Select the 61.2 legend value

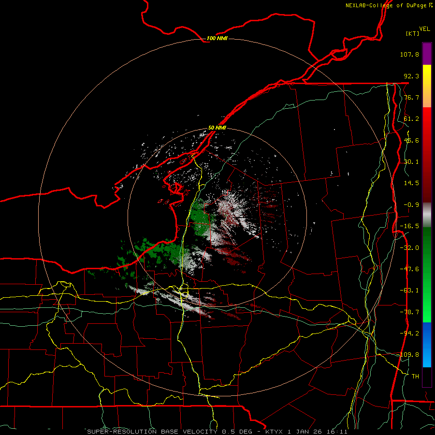pyautogui.click(x=411, y=119)
